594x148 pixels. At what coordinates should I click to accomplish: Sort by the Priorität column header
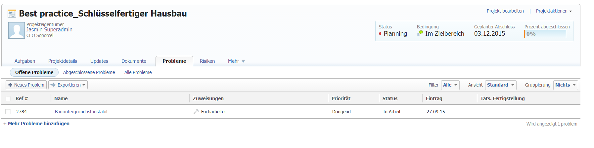pos(341,98)
